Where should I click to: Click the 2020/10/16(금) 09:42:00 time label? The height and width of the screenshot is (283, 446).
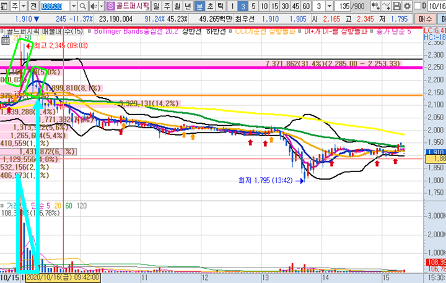tap(63, 277)
